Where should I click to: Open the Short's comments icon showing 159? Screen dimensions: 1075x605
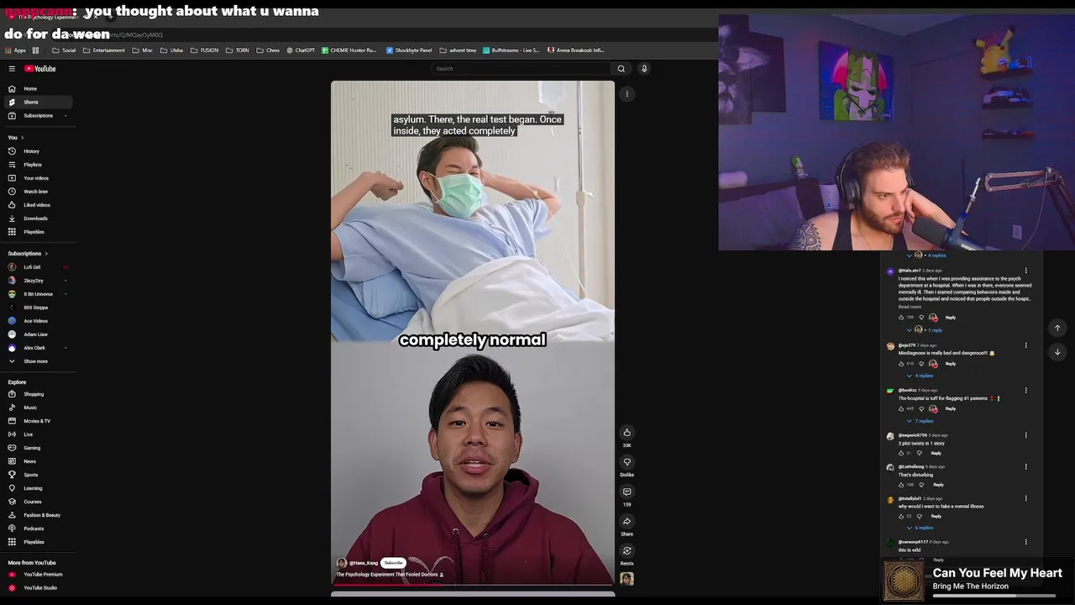pos(627,492)
